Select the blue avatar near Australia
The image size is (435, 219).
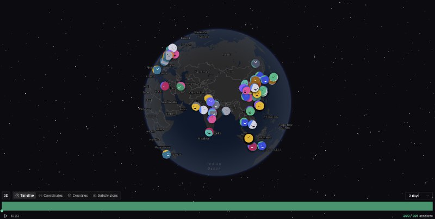262,146
